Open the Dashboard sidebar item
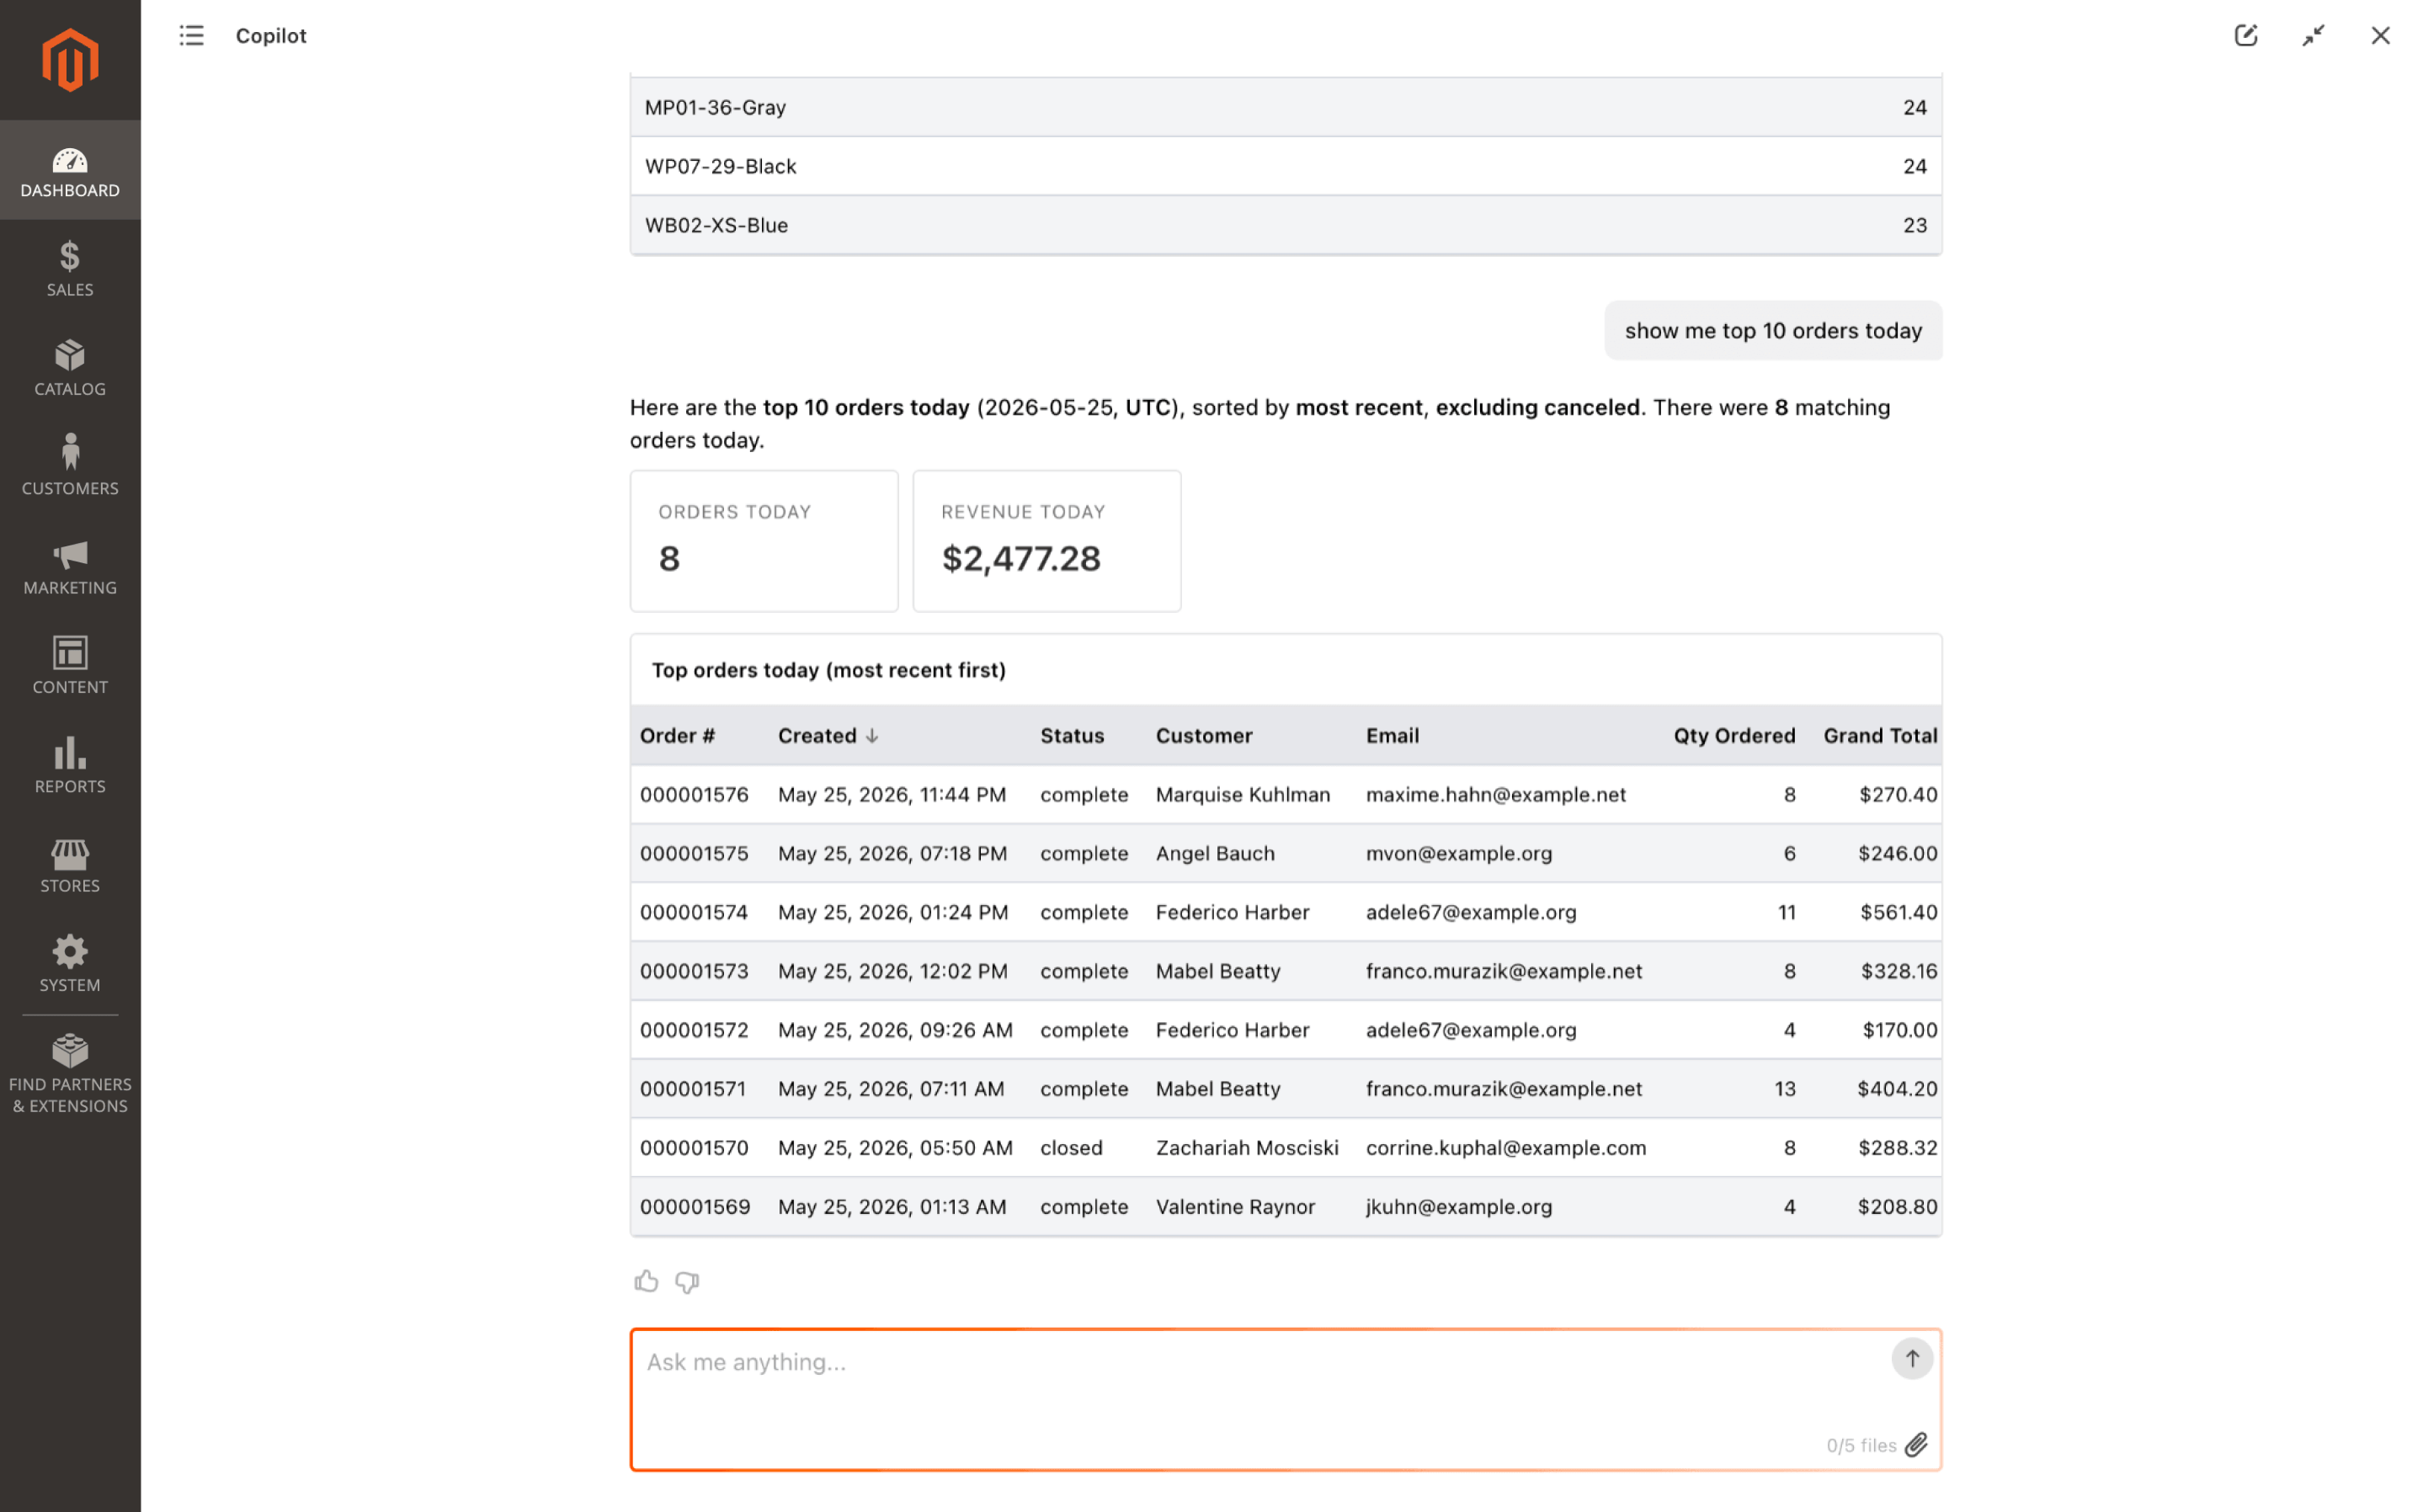The image size is (2423, 1512). pos(70,171)
